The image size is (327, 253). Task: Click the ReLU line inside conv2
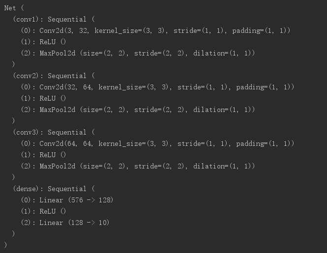point(43,98)
